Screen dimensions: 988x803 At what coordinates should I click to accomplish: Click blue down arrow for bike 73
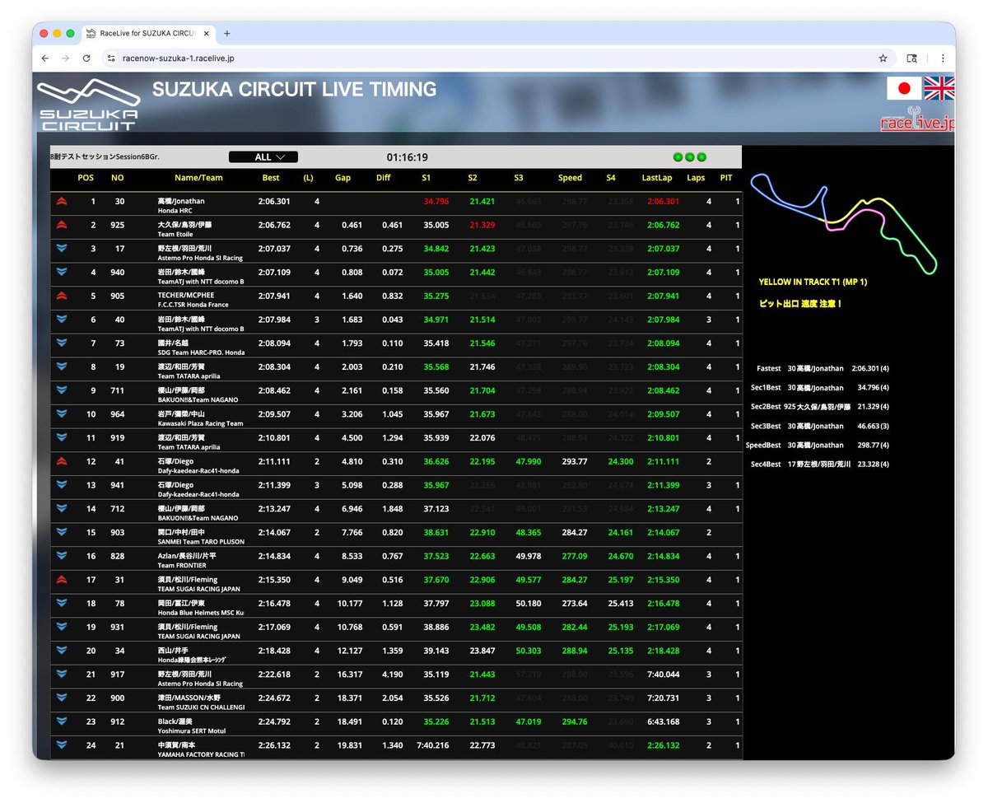point(62,343)
